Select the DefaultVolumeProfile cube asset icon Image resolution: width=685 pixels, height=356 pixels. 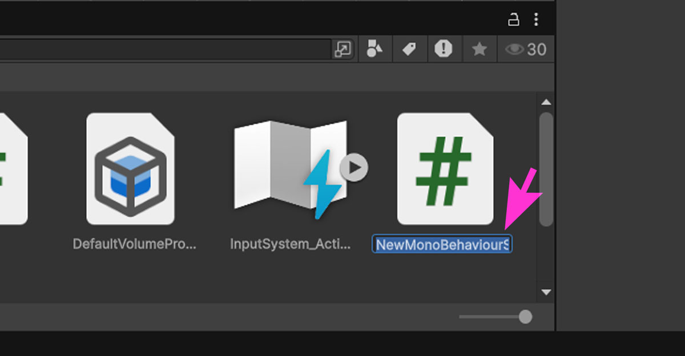coord(130,168)
